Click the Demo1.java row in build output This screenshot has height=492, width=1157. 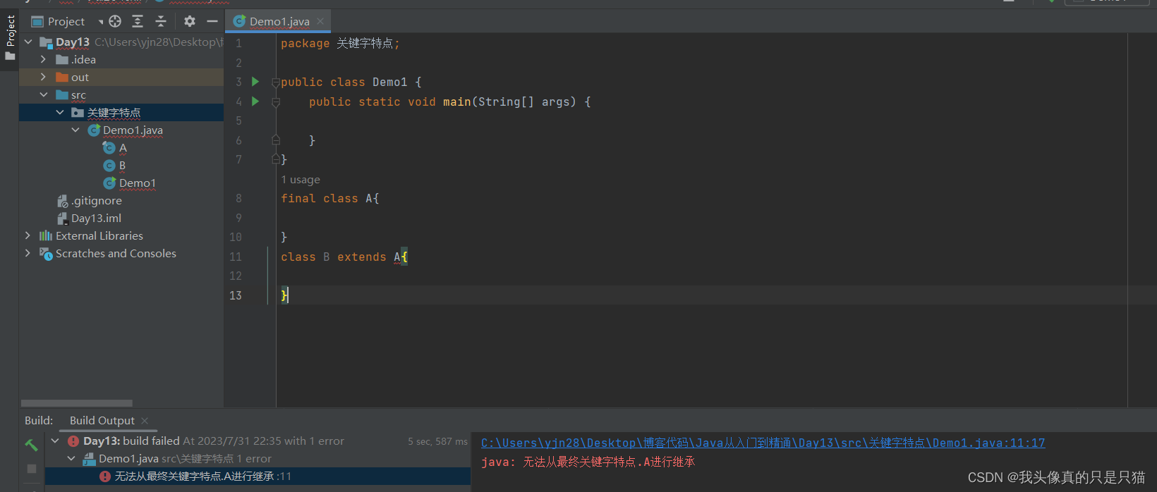point(258,458)
